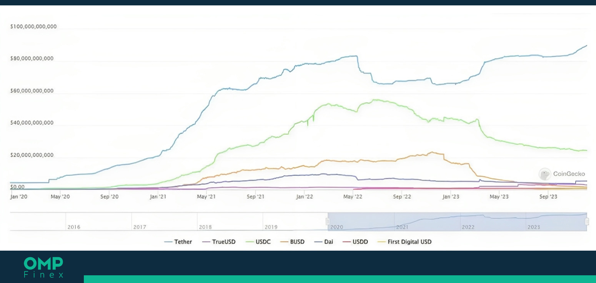Screen dimensions: 596x283
Task: Click the $20,000,000,000 axis label
Action: click(32, 156)
